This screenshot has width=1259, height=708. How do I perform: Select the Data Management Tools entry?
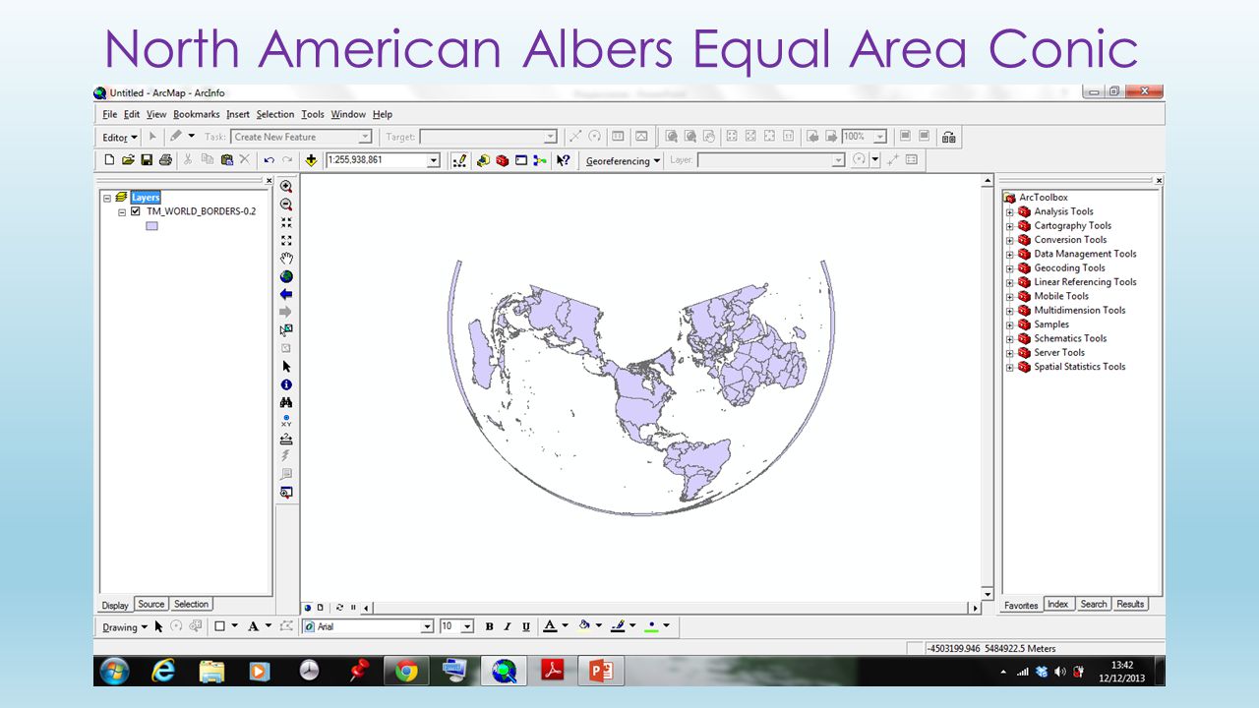(1085, 254)
